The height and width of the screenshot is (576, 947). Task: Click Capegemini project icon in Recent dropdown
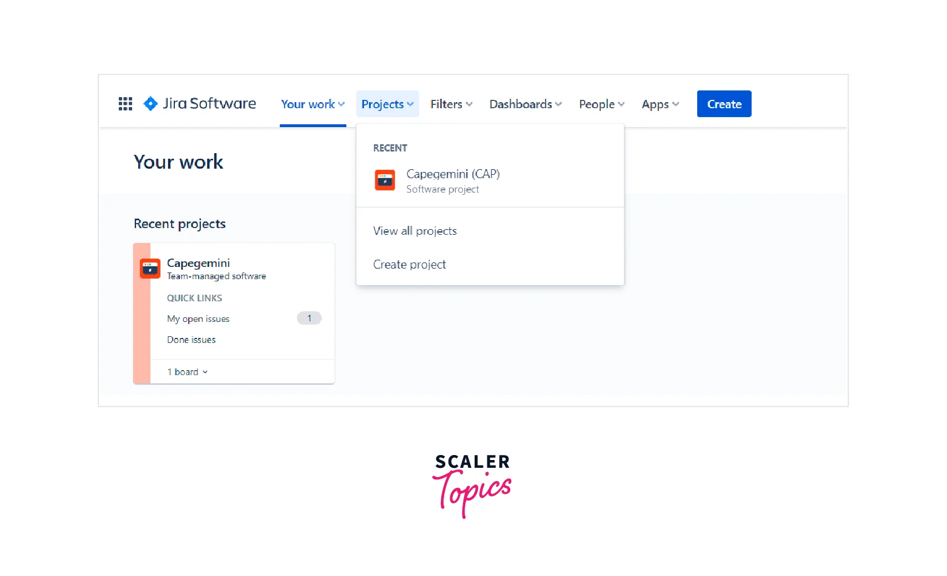tap(385, 180)
